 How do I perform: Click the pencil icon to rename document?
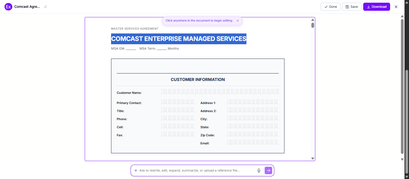click(x=46, y=7)
